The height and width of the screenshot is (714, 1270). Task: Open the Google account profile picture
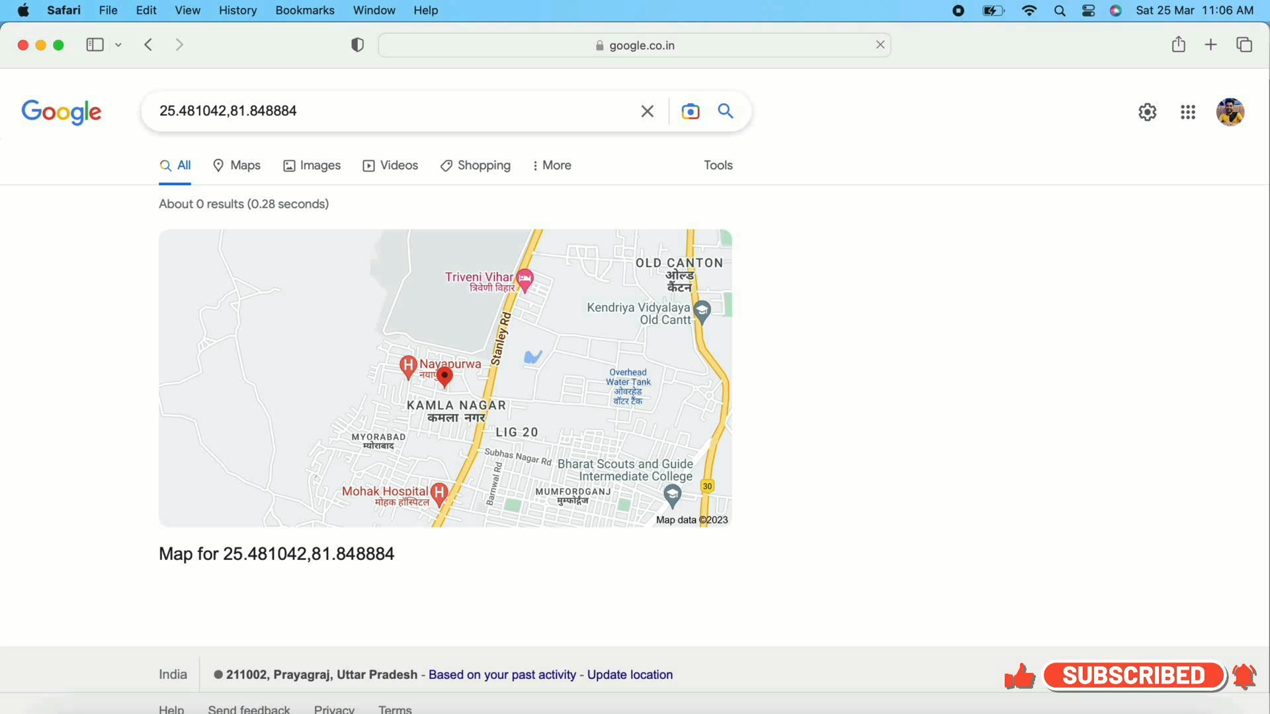(1230, 112)
